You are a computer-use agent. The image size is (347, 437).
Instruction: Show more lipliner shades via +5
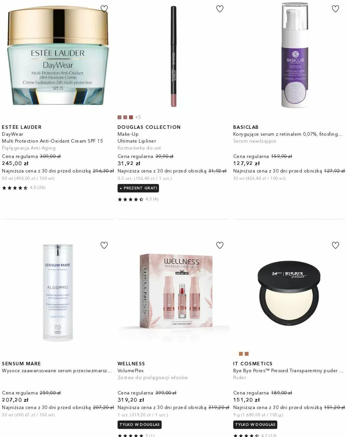pyautogui.click(x=138, y=117)
